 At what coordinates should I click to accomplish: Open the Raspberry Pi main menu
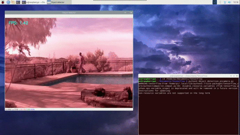(3, 2)
